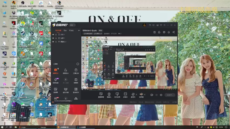The height and width of the screenshot is (129, 230).
Task: Open the 歌词助手 tool
Action: pos(76,90)
